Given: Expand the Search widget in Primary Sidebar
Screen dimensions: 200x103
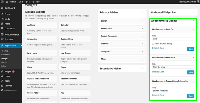Looking at the screenshot, I should click(x=142, y=21).
